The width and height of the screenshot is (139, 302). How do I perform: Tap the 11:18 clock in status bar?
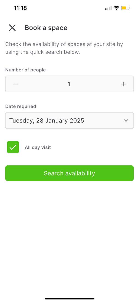tap(20, 8)
